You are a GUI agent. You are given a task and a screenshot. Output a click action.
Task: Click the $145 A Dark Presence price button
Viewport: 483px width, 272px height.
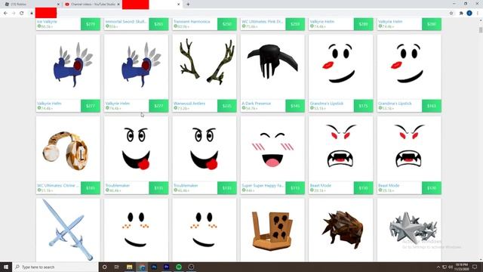click(x=295, y=106)
